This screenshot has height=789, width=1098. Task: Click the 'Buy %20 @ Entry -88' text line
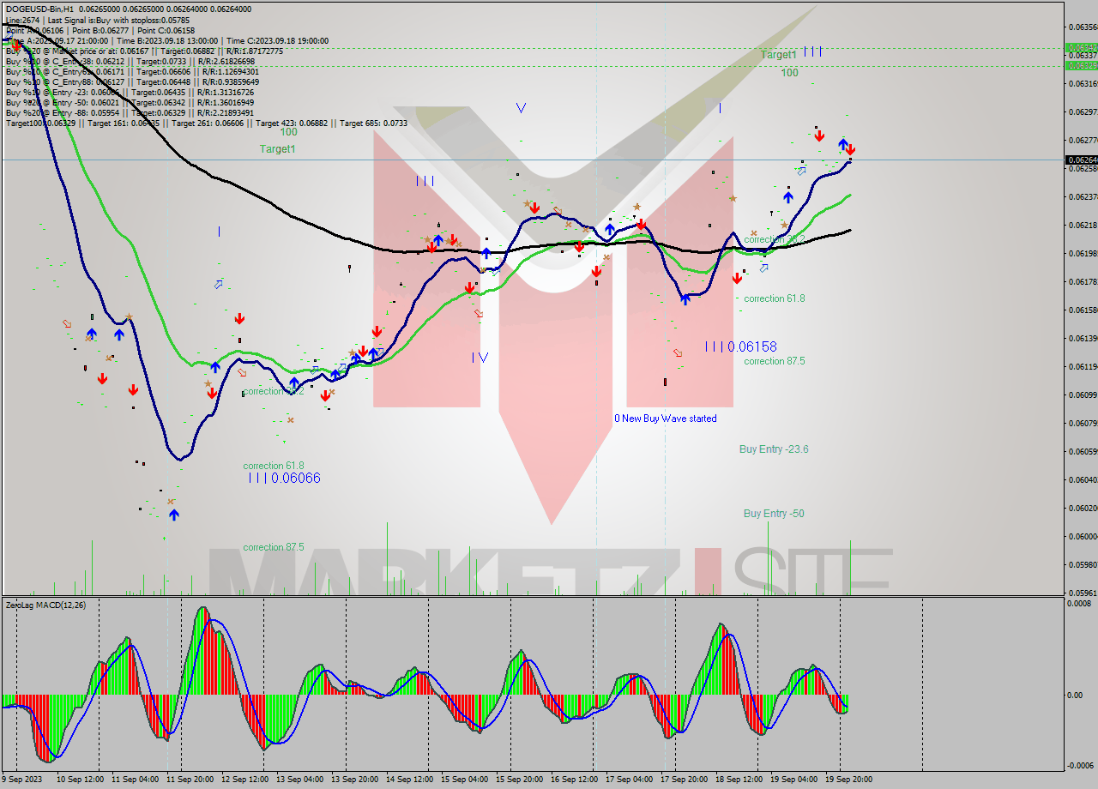point(130,112)
